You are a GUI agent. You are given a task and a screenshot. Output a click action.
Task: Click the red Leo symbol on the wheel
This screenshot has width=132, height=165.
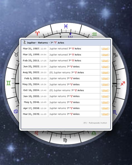pos(36,133)
